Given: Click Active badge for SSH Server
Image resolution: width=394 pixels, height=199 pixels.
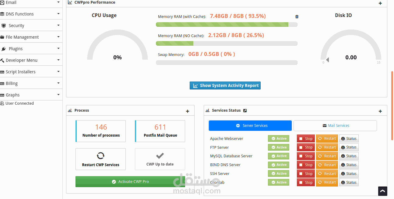Looking at the screenshot, I should coord(279,173).
